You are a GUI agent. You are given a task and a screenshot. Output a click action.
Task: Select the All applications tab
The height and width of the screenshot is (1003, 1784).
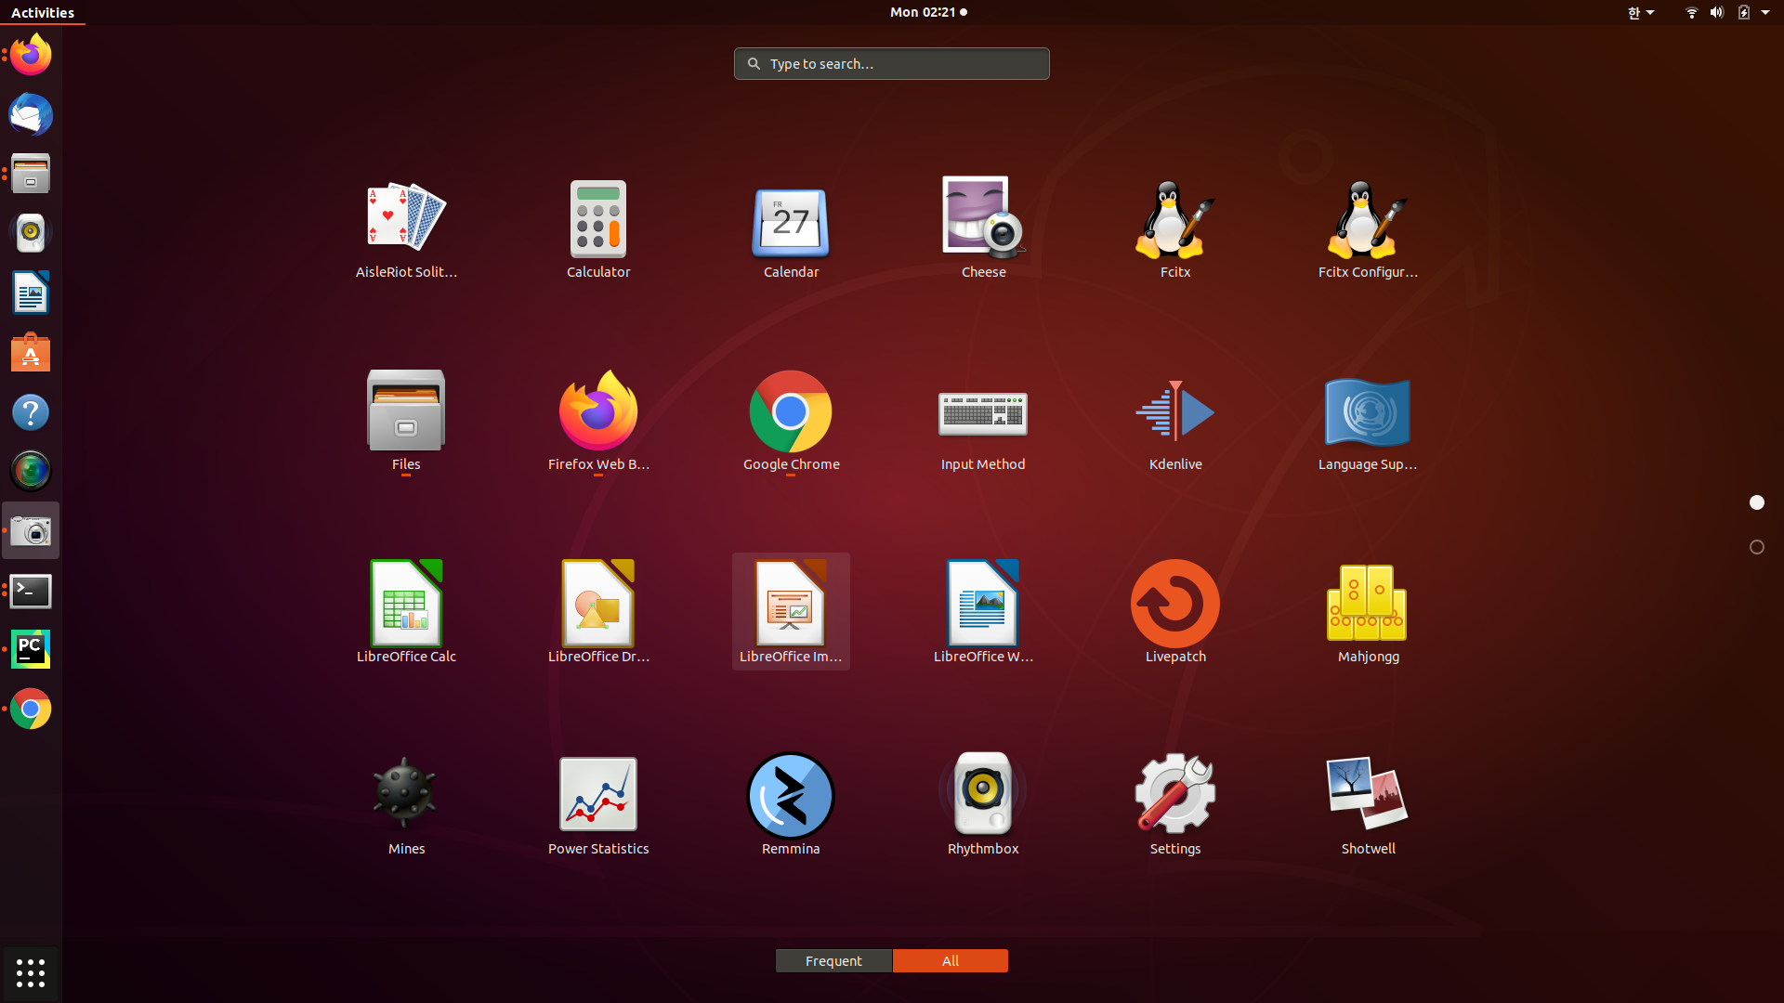[x=950, y=960]
